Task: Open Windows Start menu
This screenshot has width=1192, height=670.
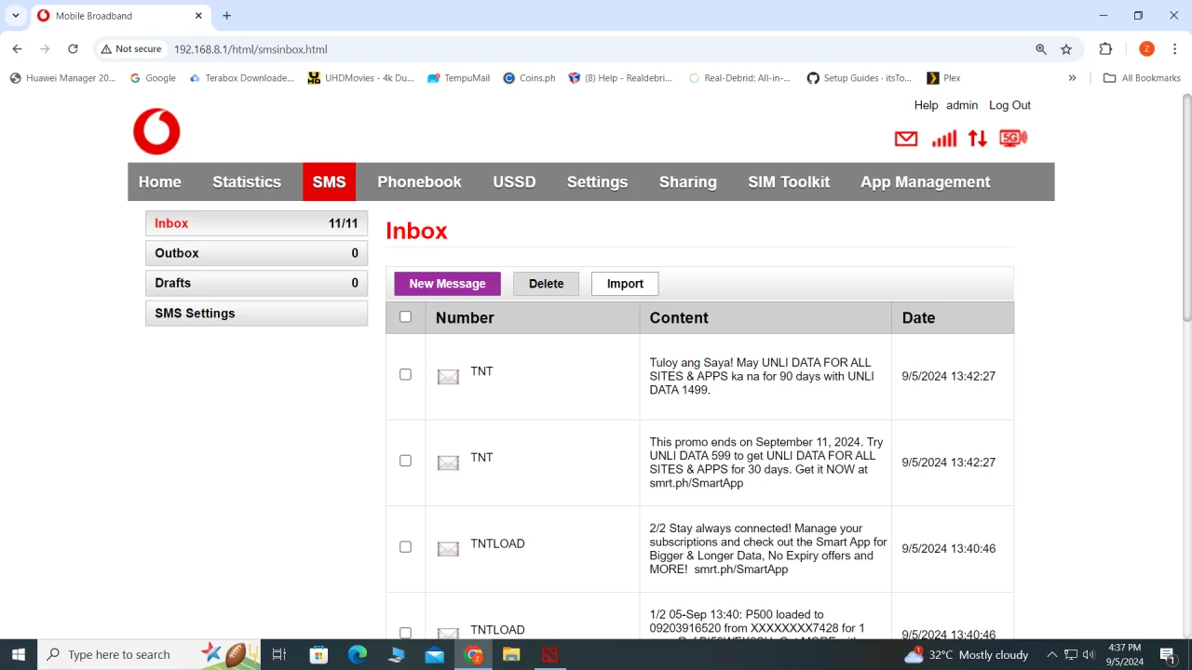Action: click(19, 654)
